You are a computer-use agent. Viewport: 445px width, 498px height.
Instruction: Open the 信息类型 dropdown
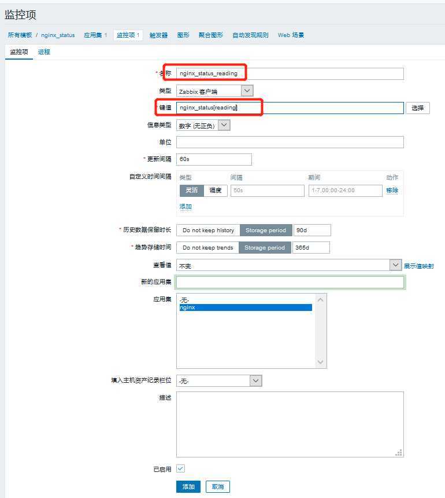click(203, 126)
